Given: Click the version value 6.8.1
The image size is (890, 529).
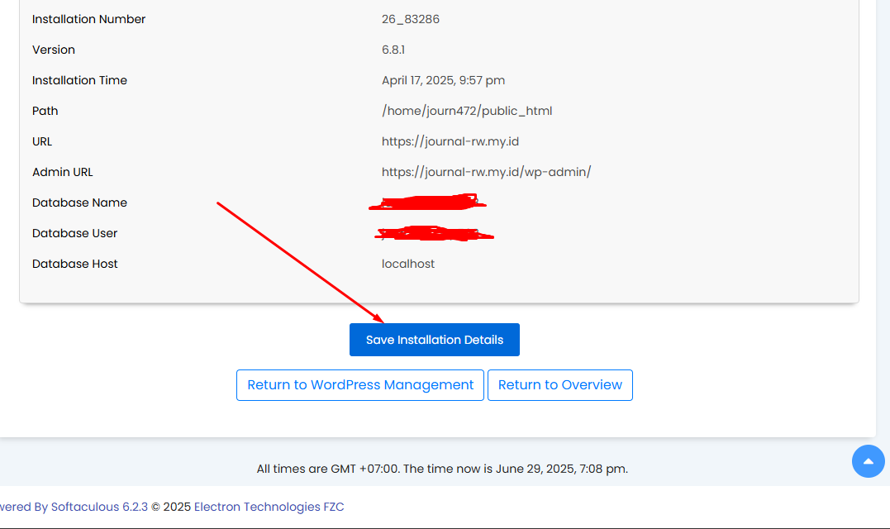Looking at the screenshot, I should coord(393,50).
